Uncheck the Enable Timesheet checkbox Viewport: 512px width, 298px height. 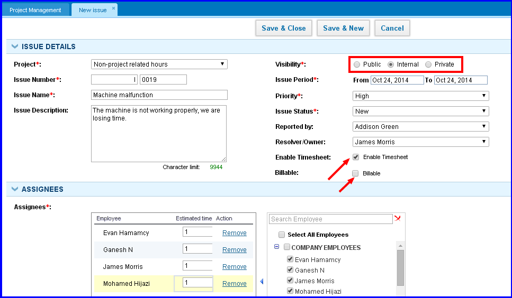[356, 157]
